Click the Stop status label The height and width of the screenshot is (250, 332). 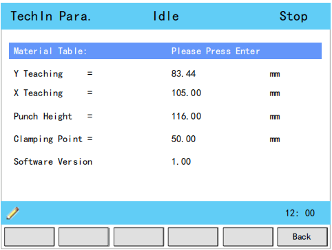(x=293, y=16)
